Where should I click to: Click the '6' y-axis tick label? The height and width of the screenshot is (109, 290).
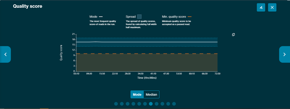tap(74, 61)
